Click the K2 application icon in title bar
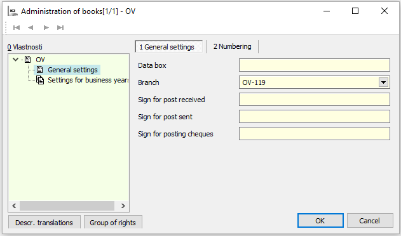The height and width of the screenshot is (236, 401). [13, 11]
